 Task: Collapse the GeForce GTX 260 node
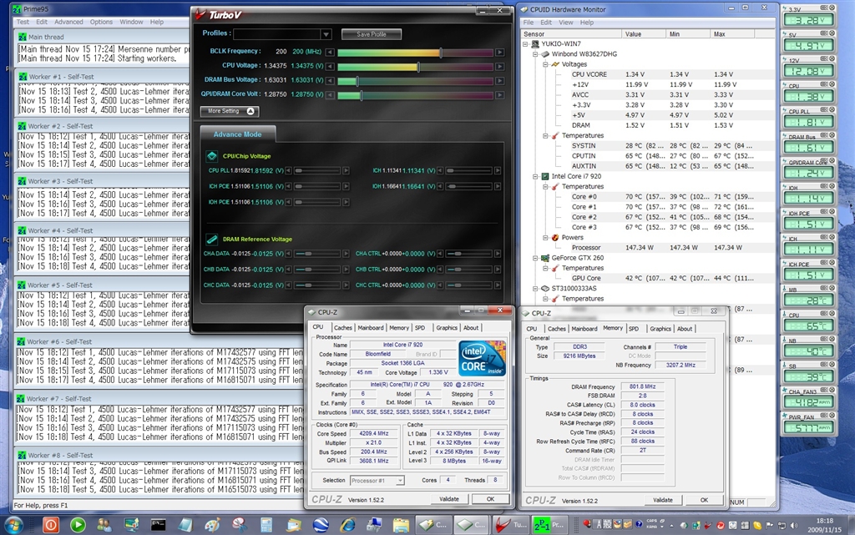coord(535,258)
